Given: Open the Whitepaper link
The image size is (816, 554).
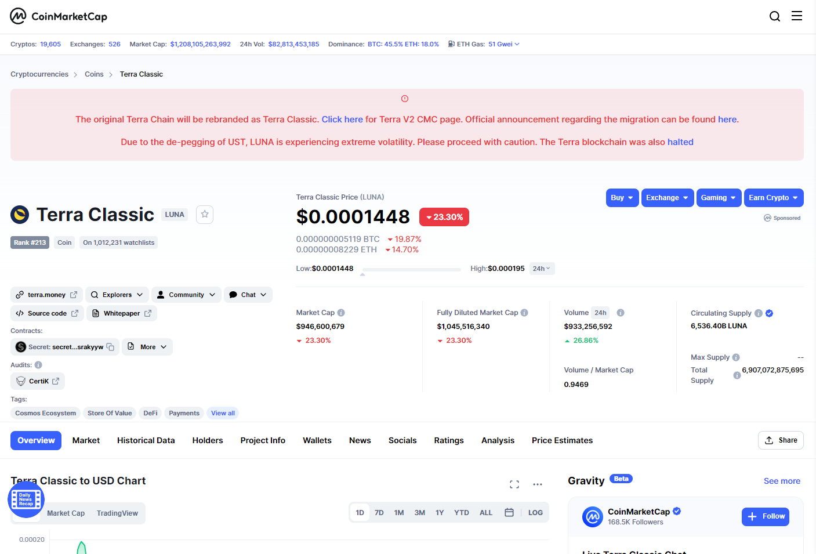Looking at the screenshot, I should click(x=122, y=313).
